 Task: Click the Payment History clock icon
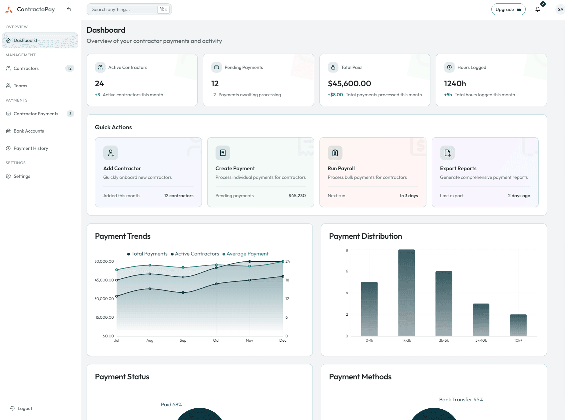pyautogui.click(x=8, y=148)
